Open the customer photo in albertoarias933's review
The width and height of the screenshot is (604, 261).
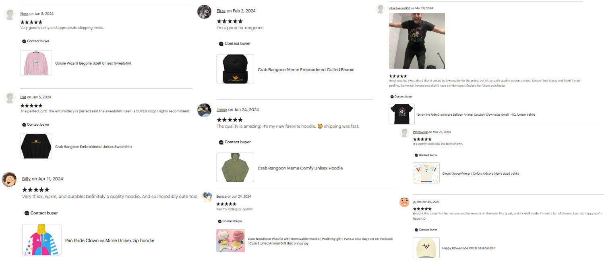tap(417, 41)
